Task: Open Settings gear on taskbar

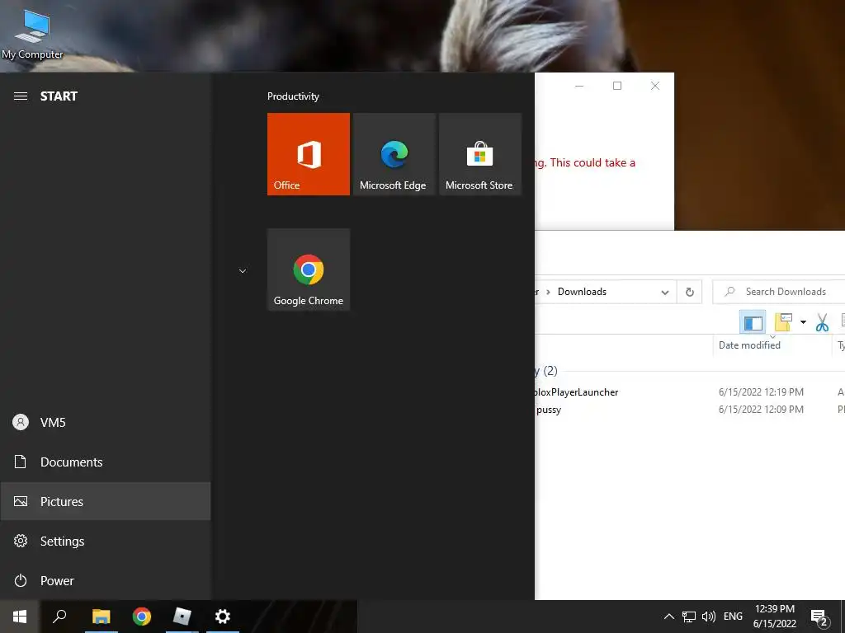Action: point(223,617)
